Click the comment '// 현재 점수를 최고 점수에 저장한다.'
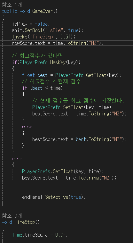The width and height of the screenshot is (133, 243). (x=78, y=101)
